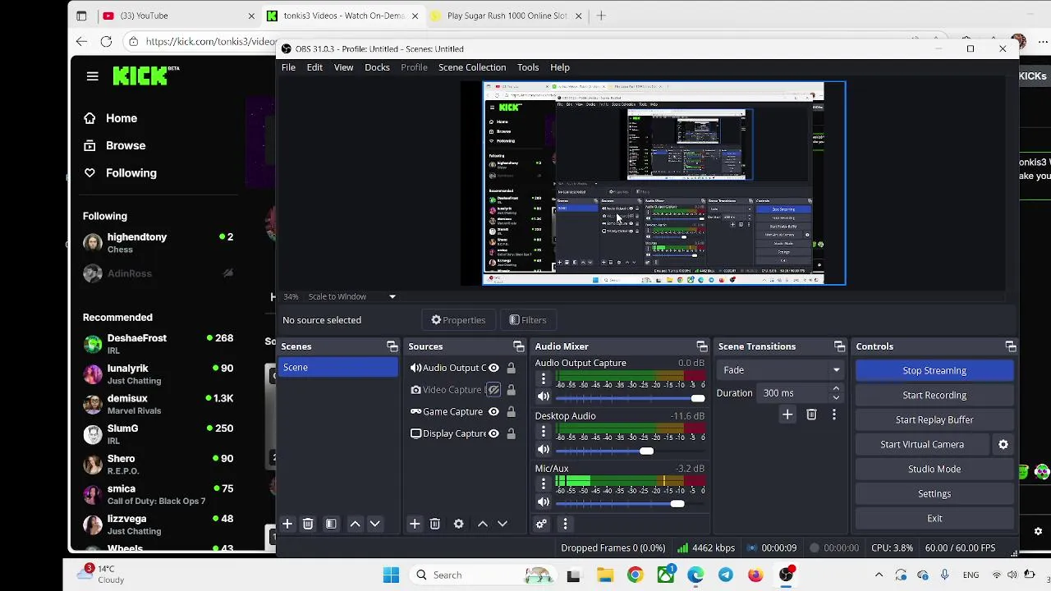Viewport: 1051px width, 591px height.
Task: Remove selected scene with trash icon
Action: [x=308, y=524]
